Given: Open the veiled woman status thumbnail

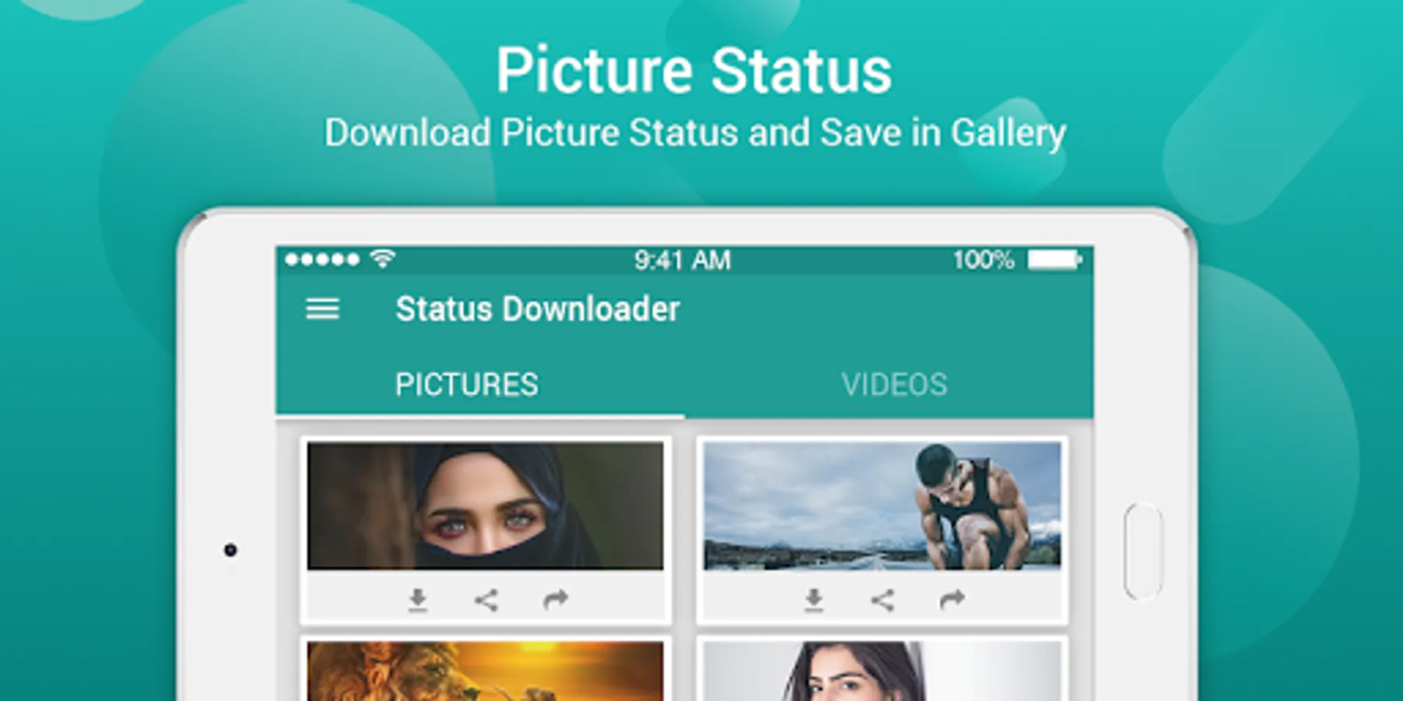Looking at the screenshot, I should pyautogui.click(x=485, y=505).
